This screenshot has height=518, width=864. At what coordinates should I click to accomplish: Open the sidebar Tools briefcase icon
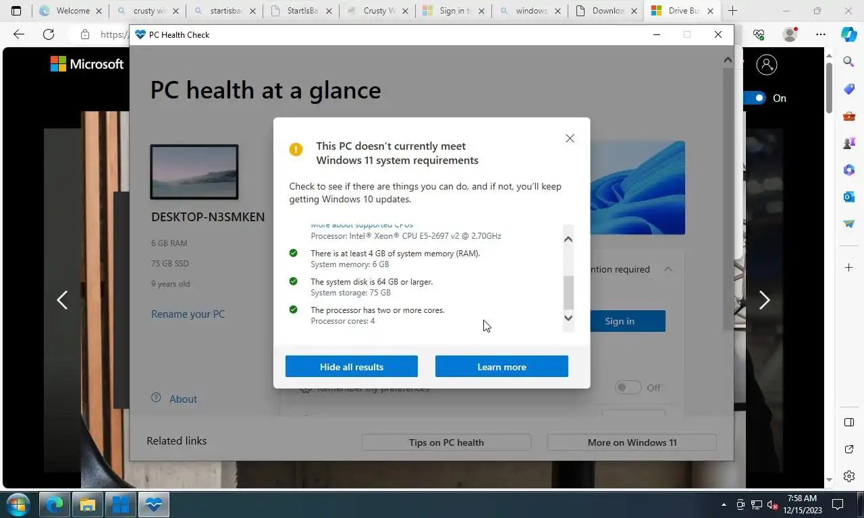(x=849, y=116)
